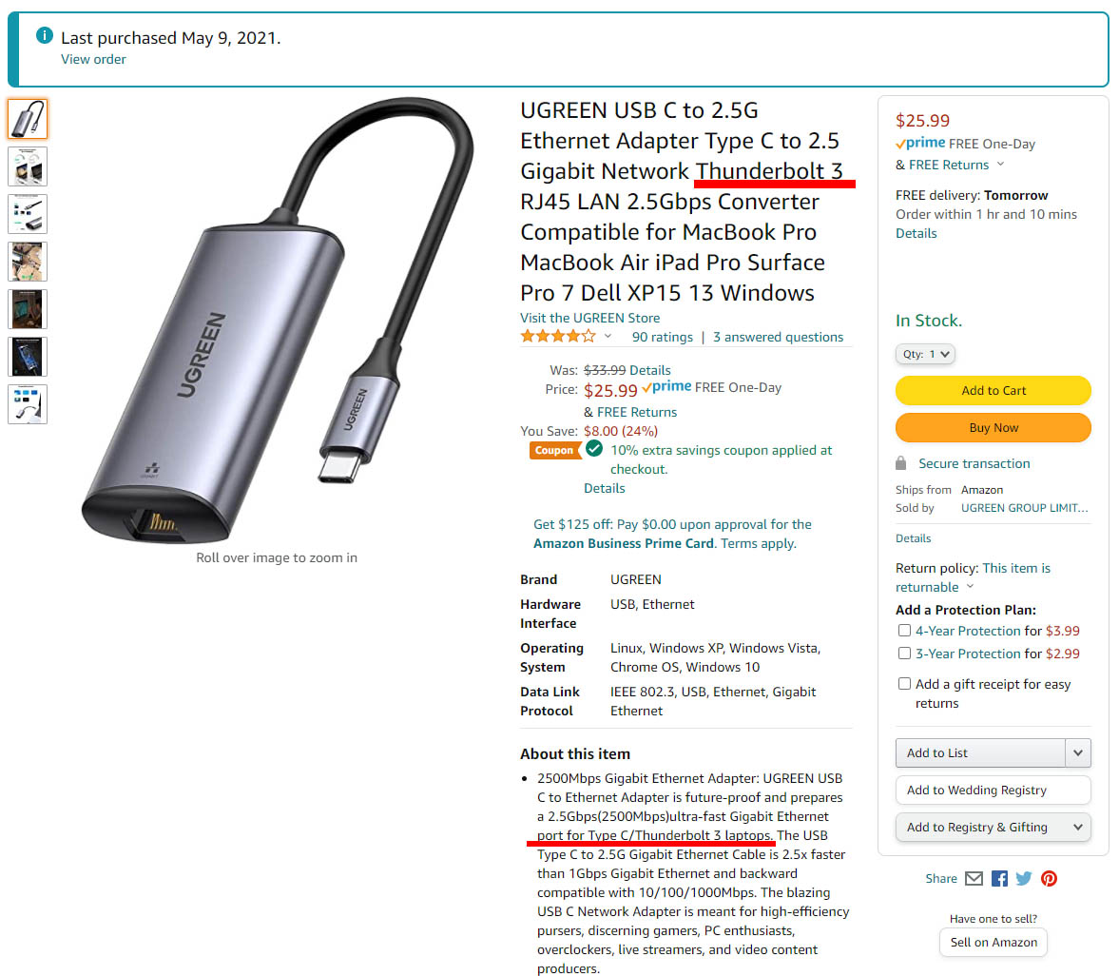Open the View order link
Image resolution: width=1119 pixels, height=976 pixels.
tap(93, 59)
